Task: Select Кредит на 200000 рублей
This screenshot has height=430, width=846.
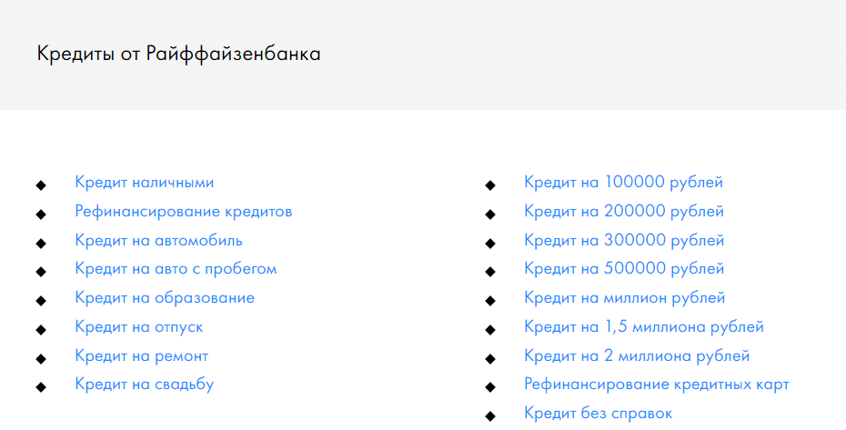Action: click(x=624, y=212)
